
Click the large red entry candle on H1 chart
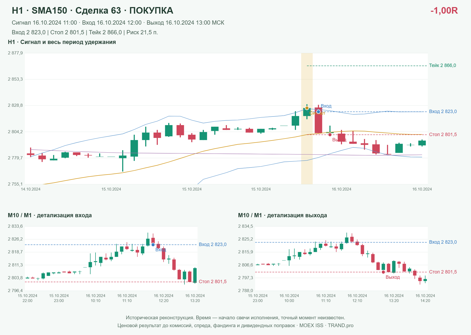click(318, 120)
